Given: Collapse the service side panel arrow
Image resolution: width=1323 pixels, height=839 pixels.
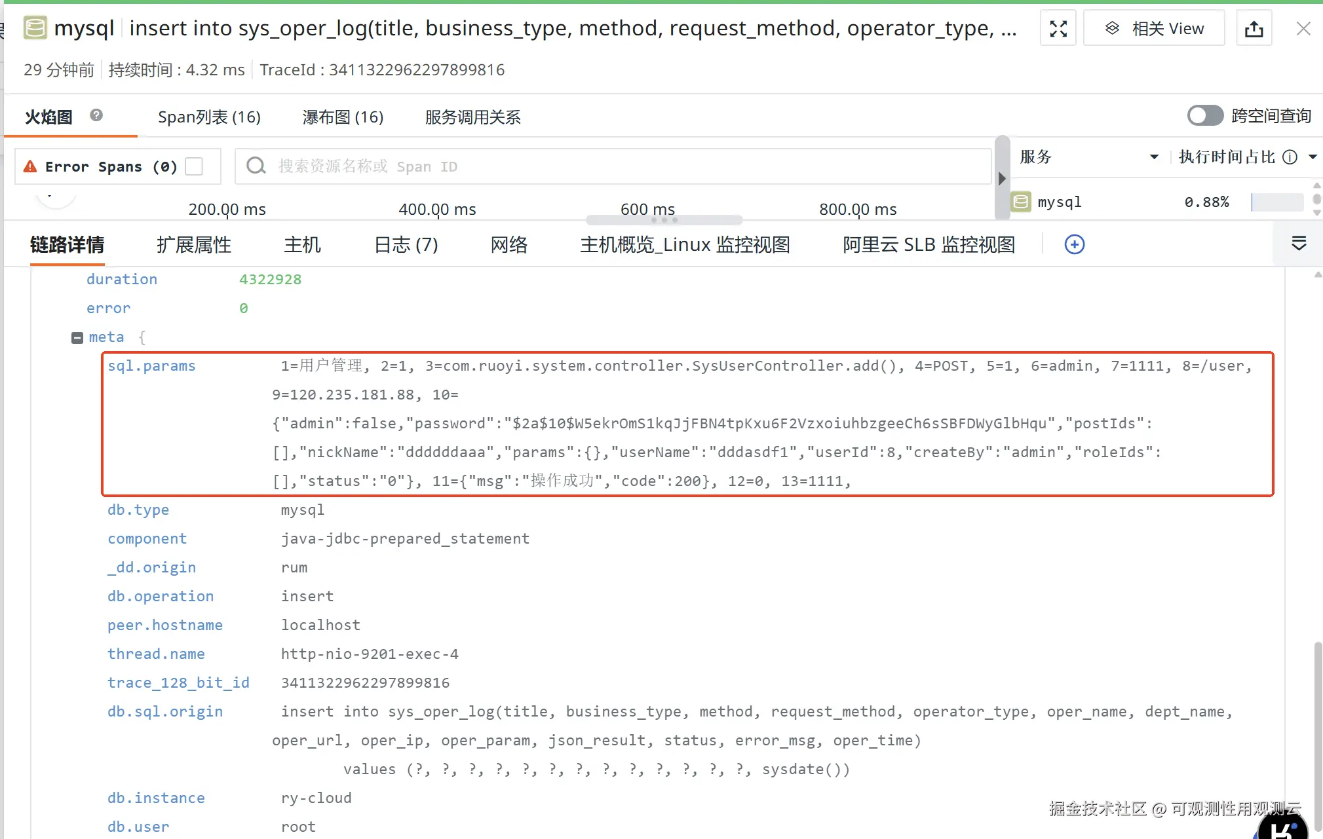Looking at the screenshot, I should 1001,178.
